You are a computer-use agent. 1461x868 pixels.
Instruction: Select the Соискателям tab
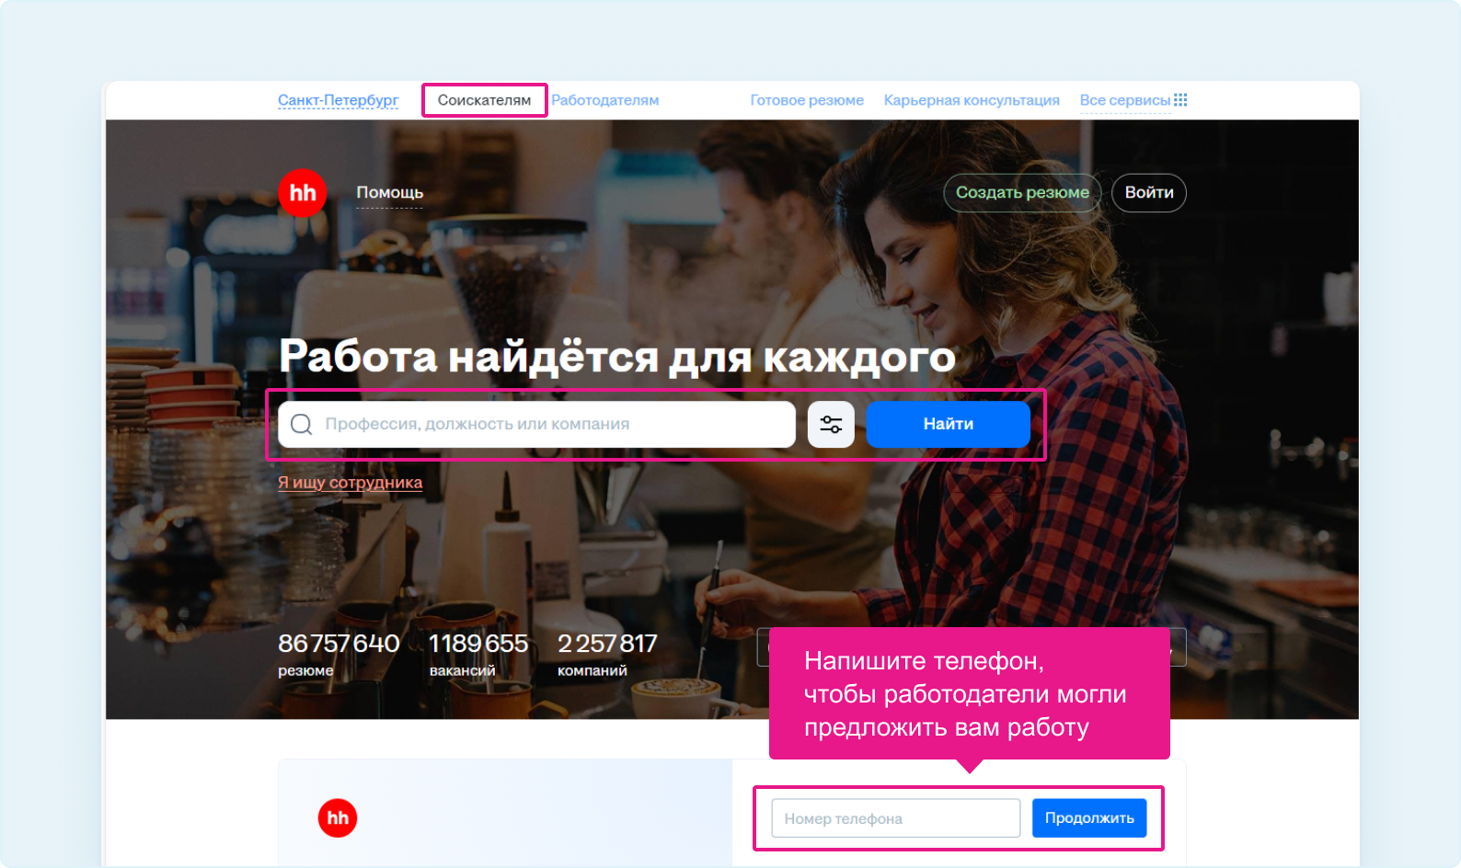pos(484,100)
